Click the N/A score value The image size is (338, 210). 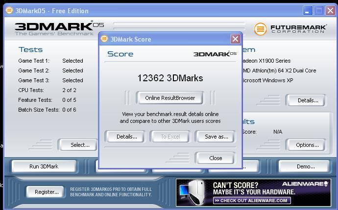coord(278,132)
